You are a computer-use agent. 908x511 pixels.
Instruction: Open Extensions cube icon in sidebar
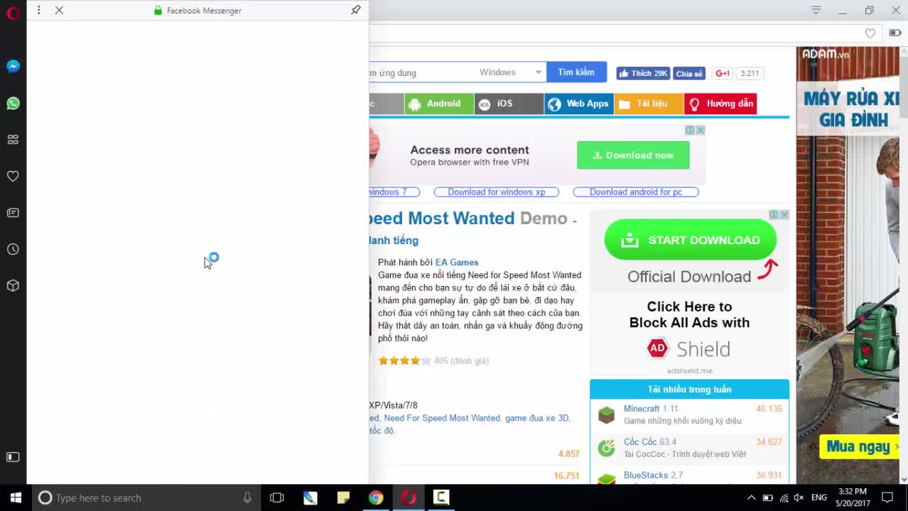click(x=13, y=285)
